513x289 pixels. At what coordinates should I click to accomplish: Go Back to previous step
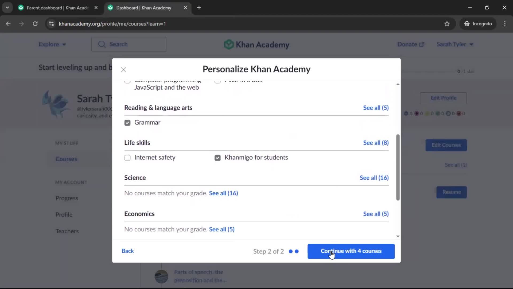point(127,251)
